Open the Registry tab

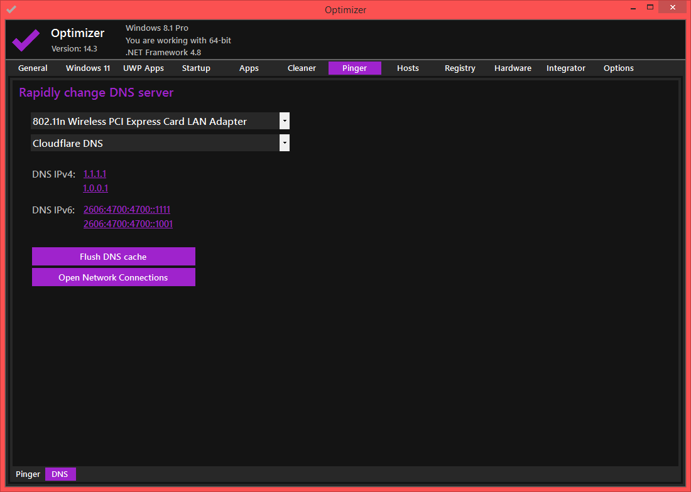pyautogui.click(x=460, y=68)
